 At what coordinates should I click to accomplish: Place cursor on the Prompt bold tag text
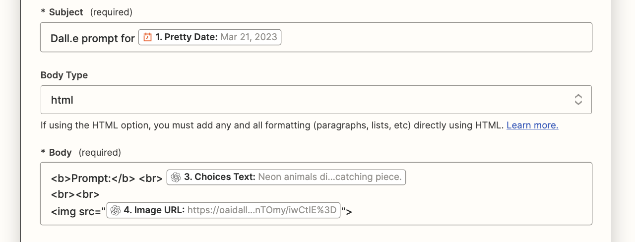pyautogui.click(x=93, y=178)
